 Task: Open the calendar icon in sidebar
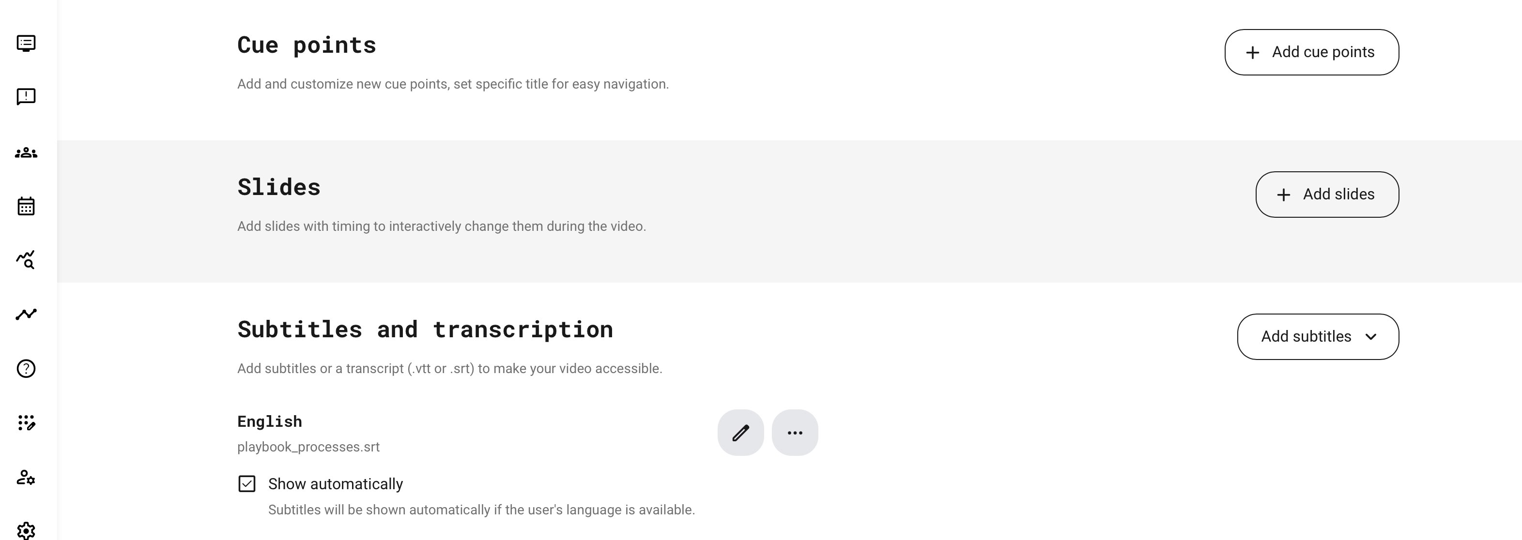pyautogui.click(x=26, y=206)
